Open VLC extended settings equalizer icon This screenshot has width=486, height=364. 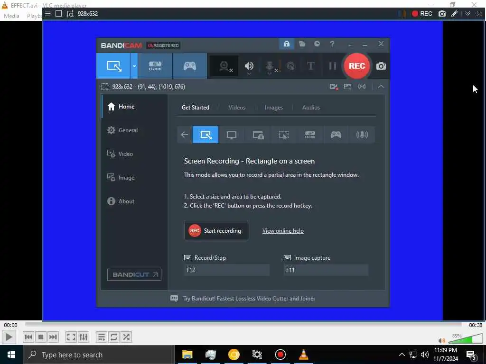coord(84,337)
